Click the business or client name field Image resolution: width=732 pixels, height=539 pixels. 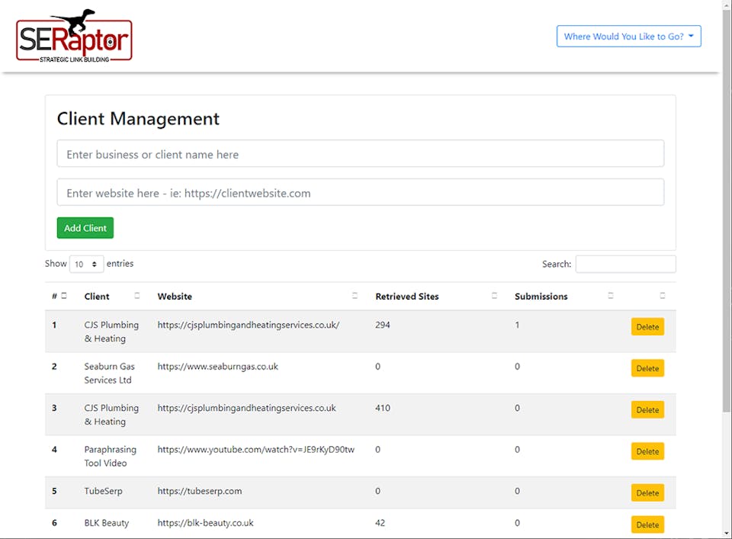tap(360, 154)
